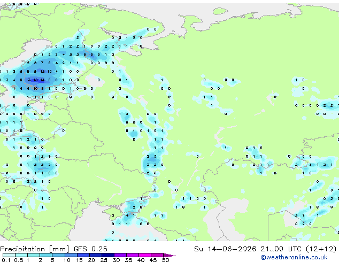Click the 45–50 mm legend swatch
This screenshot has width=339, height=262.
tap(157, 255)
